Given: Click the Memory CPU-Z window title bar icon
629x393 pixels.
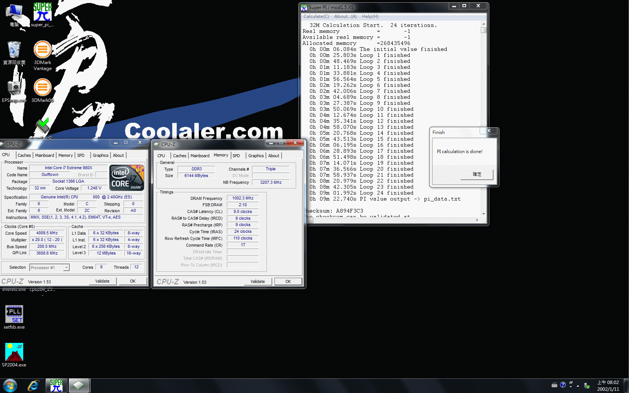Looking at the screenshot, I should pyautogui.click(x=157, y=144).
